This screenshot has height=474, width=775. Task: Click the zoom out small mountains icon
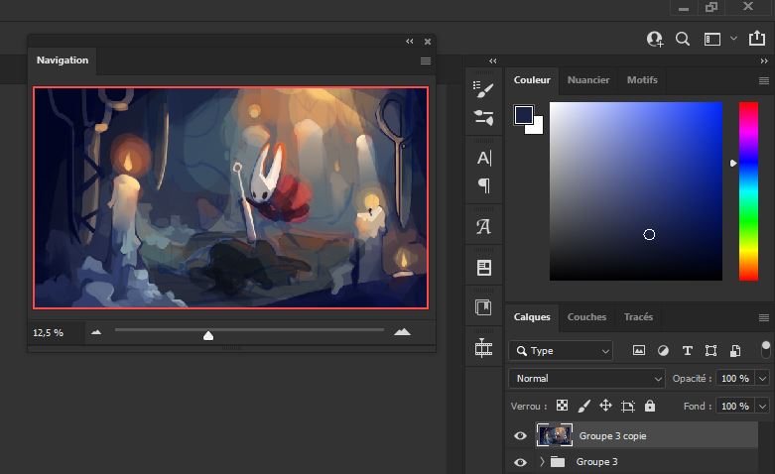pyautogui.click(x=96, y=332)
